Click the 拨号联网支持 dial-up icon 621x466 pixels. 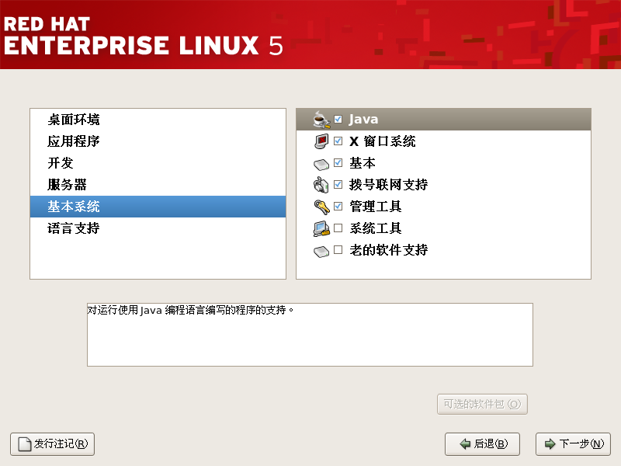(x=321, y=185)
